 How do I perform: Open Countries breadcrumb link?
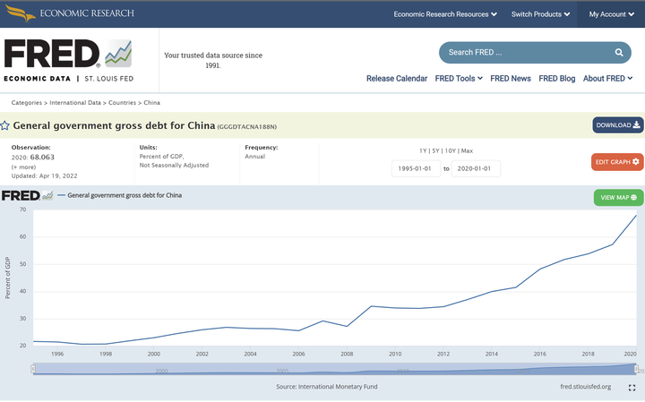click(122, 103)
